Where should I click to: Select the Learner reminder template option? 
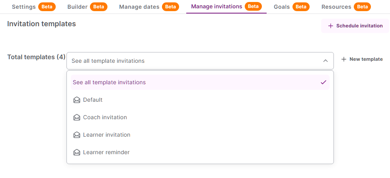106,152
